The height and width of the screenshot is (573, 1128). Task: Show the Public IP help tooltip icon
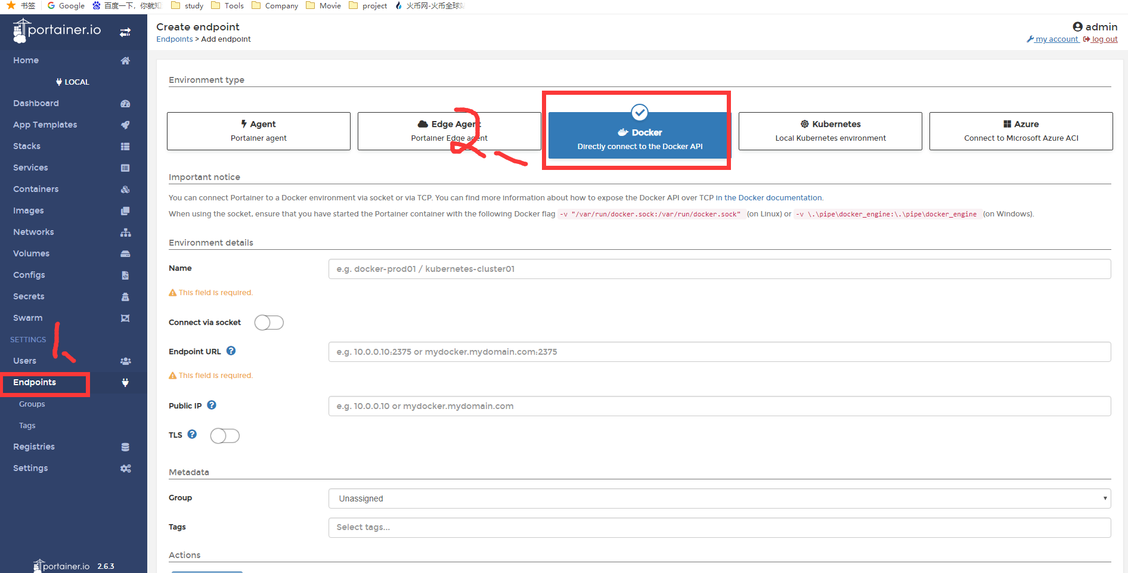pyautogui.click(x=212, y=405)
